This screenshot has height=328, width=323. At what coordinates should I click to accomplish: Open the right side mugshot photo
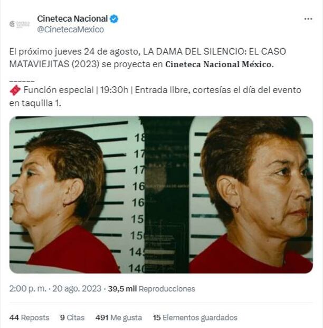point(251,195)
